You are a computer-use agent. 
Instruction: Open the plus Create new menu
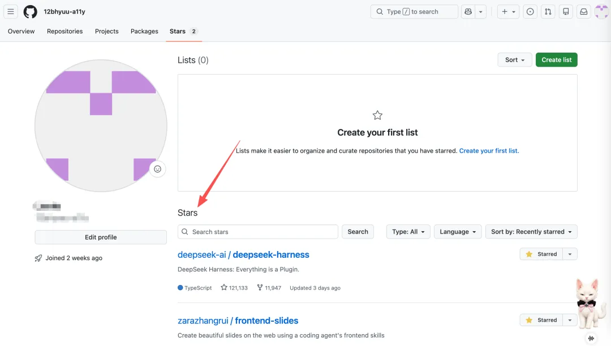coord(508,12)
